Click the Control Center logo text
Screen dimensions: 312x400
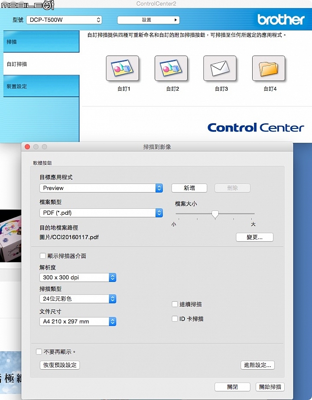256,127
